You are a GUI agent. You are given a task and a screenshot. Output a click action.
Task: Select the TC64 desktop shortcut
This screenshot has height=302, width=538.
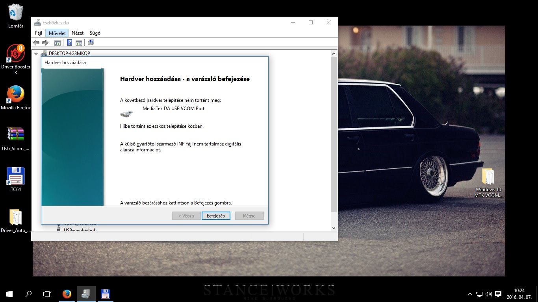(16, 180)
